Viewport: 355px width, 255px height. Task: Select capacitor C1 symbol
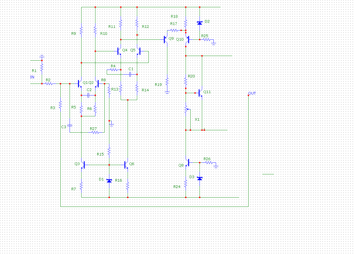pos(131,74)
